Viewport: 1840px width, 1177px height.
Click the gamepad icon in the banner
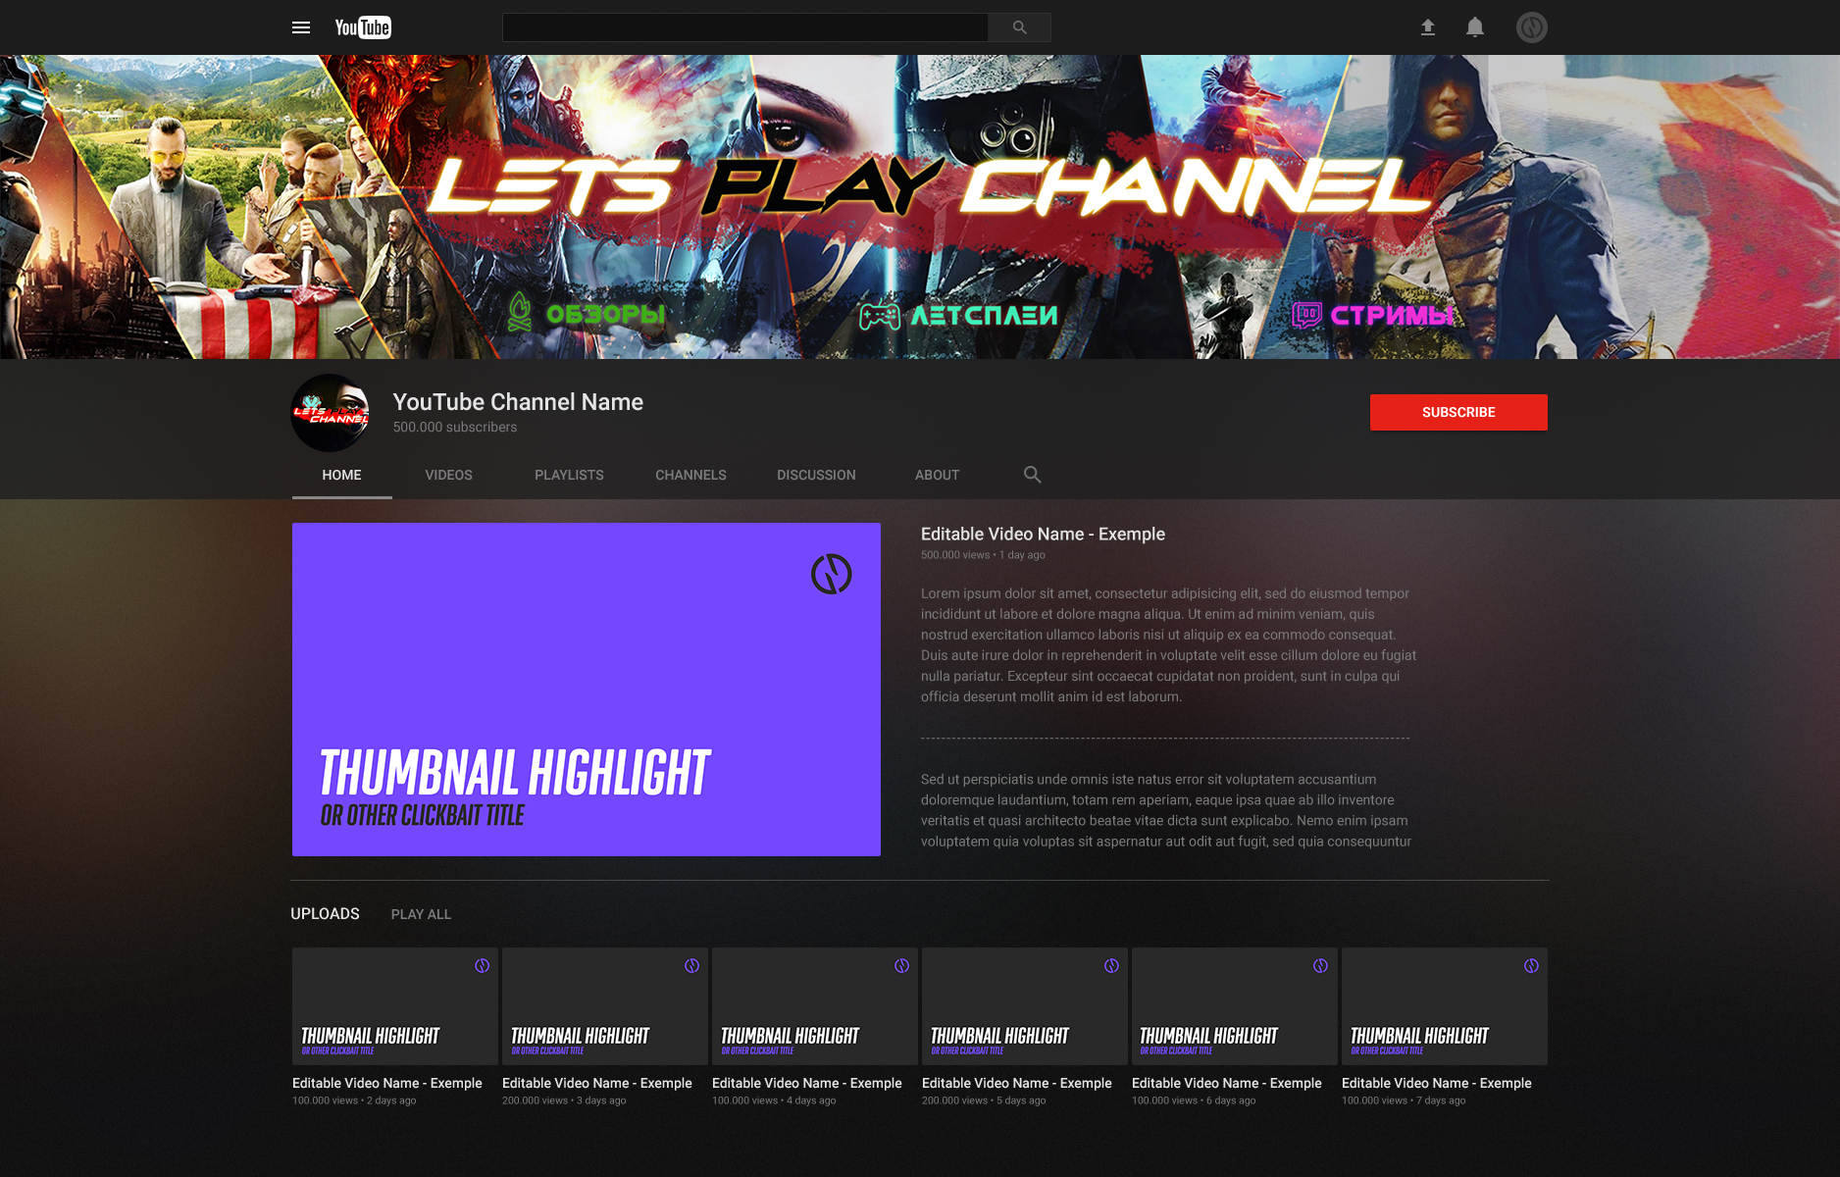(880, 315)
